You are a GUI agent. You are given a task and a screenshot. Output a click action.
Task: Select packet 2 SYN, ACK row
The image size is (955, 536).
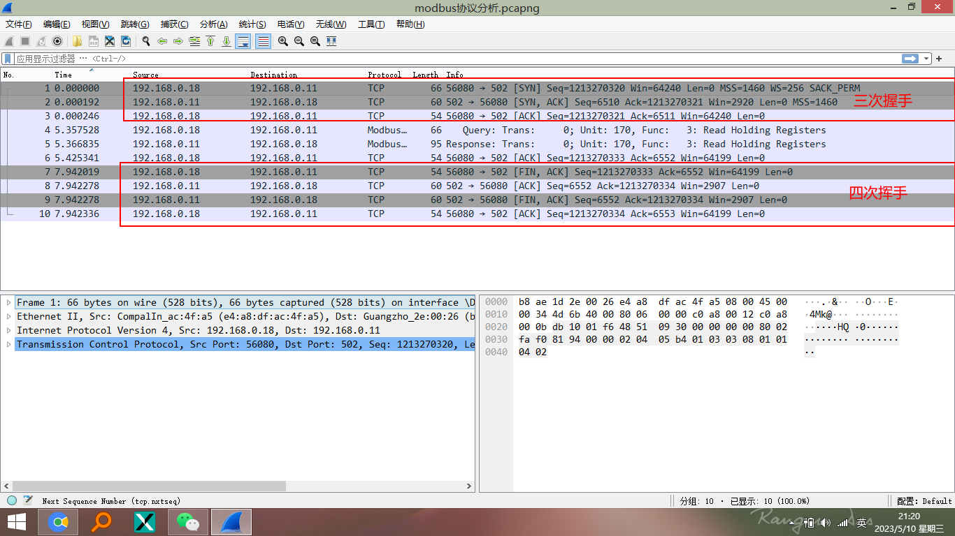(x=477, y=102)
